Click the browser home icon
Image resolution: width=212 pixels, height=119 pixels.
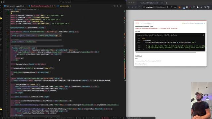click(x=139, y=7)
